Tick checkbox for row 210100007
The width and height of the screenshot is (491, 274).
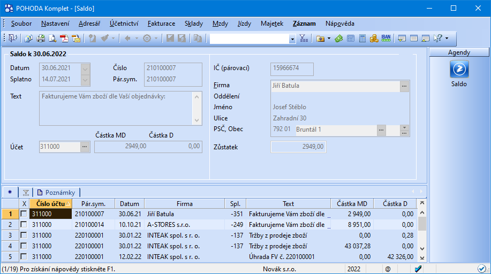24,214
